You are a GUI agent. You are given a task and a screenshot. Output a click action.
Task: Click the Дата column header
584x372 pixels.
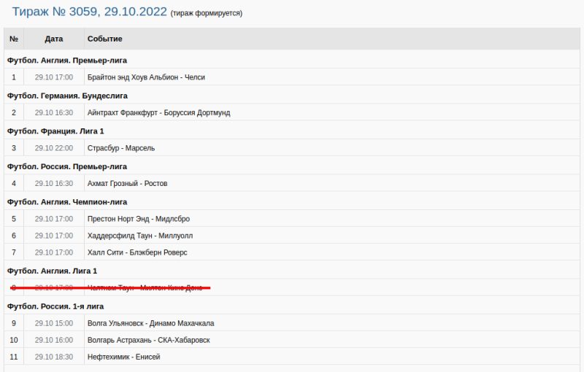[53, 39]
